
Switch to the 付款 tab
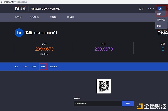(x=25, y=67)
